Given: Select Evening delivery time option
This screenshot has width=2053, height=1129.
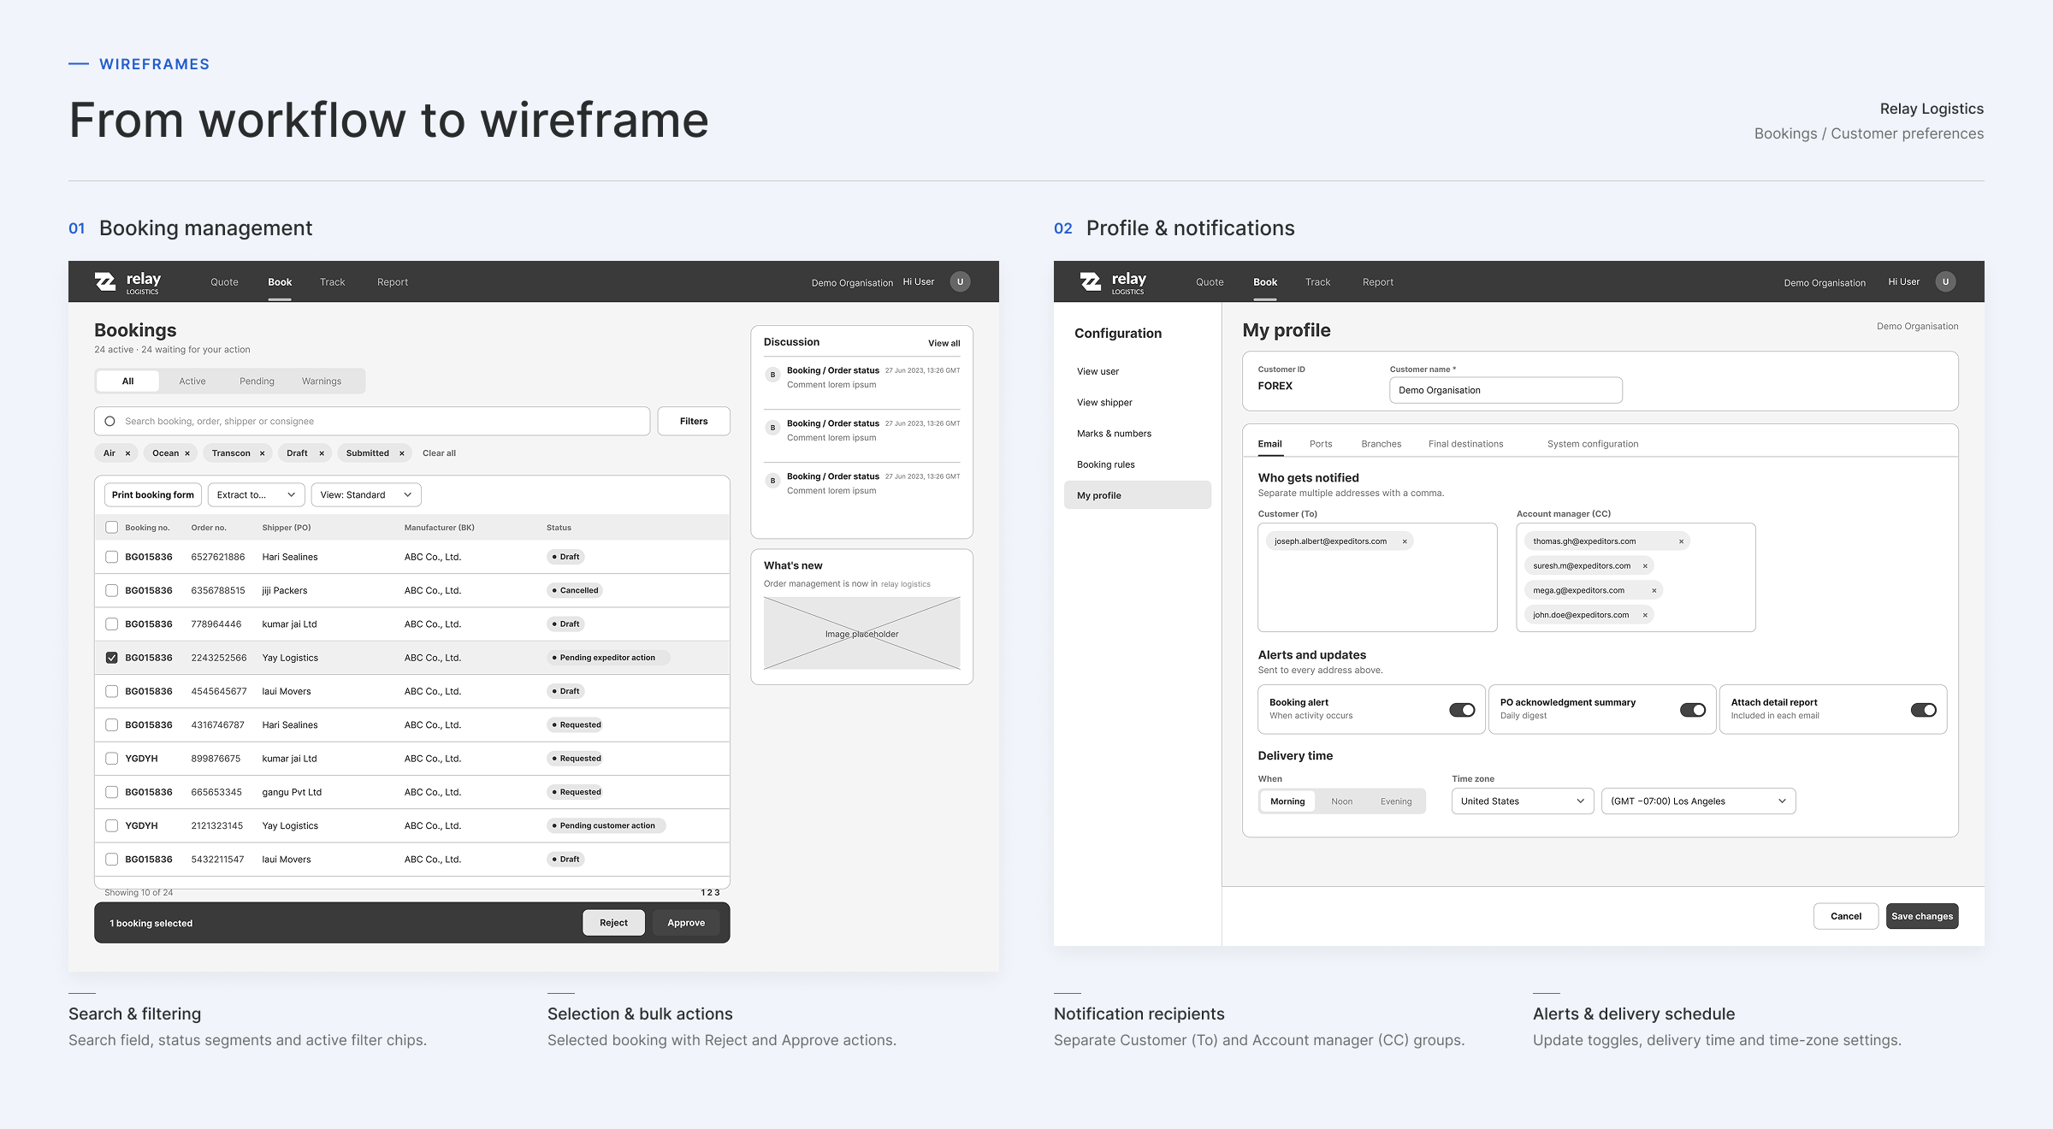Looking at the screenshot, I should tap(1396, 801).
